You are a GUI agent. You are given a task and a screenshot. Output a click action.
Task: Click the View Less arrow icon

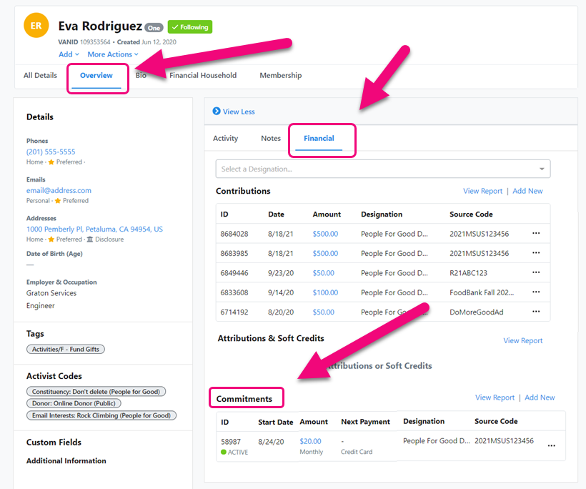217,111
